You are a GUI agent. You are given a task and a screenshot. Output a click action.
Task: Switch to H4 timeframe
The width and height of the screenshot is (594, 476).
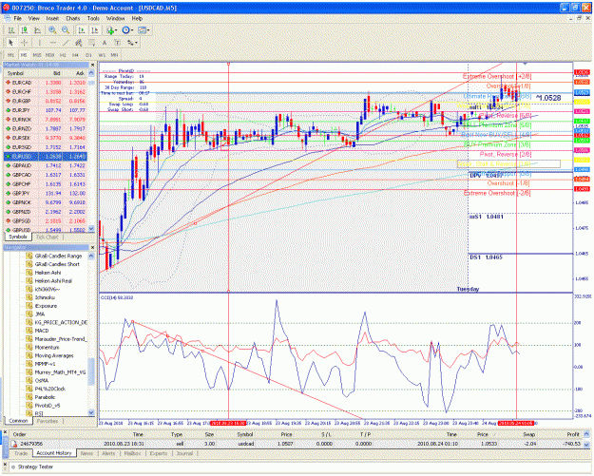[x=75, y=55]
